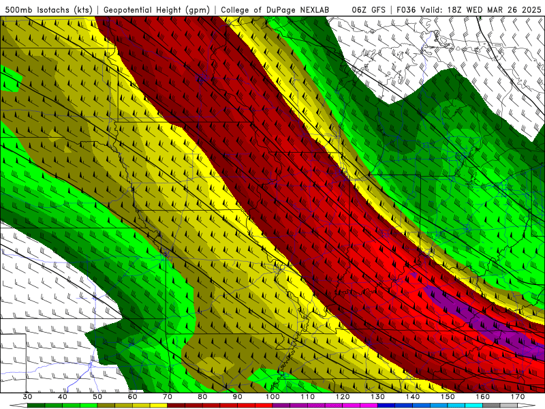The width and height of the screenshot is (545, 409).
Task: Click the legend value 80
Action: (202, 397)
